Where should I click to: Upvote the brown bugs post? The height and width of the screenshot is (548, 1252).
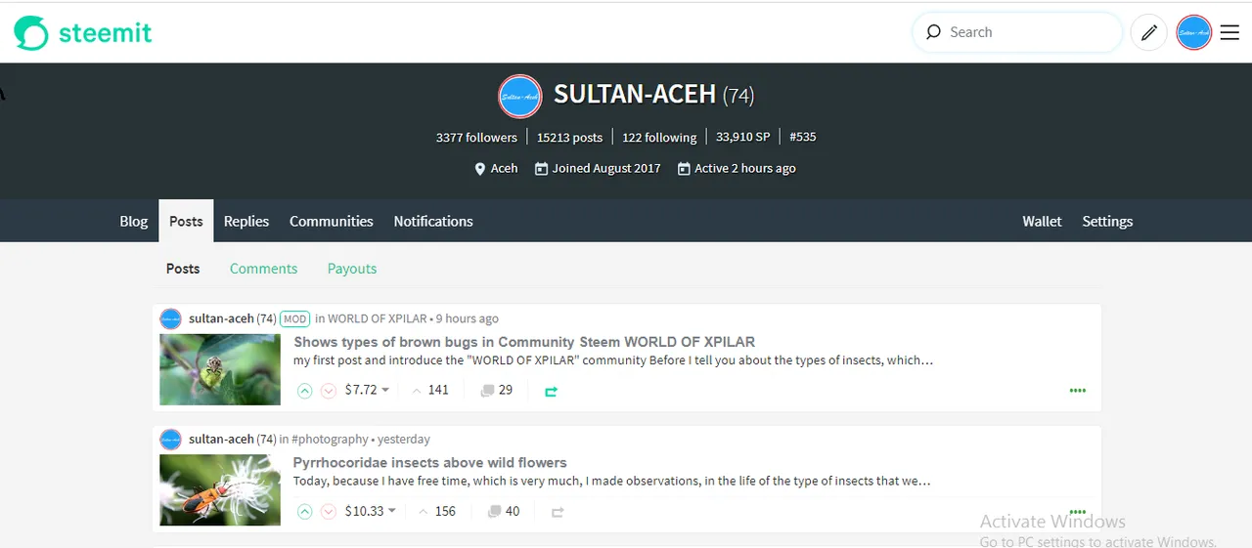[x=305, y=391]
